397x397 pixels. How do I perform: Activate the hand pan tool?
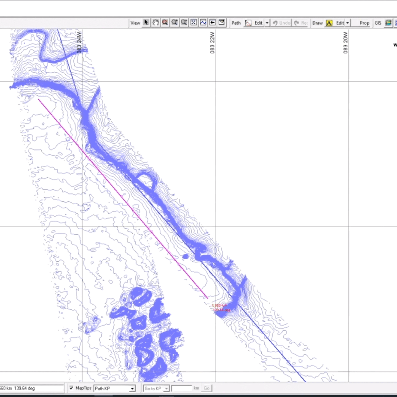(x=155, y=23)
